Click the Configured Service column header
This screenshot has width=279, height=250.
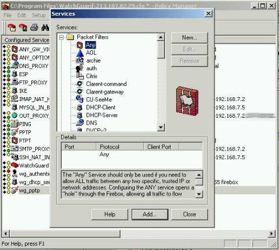click(x=26, y=40)
